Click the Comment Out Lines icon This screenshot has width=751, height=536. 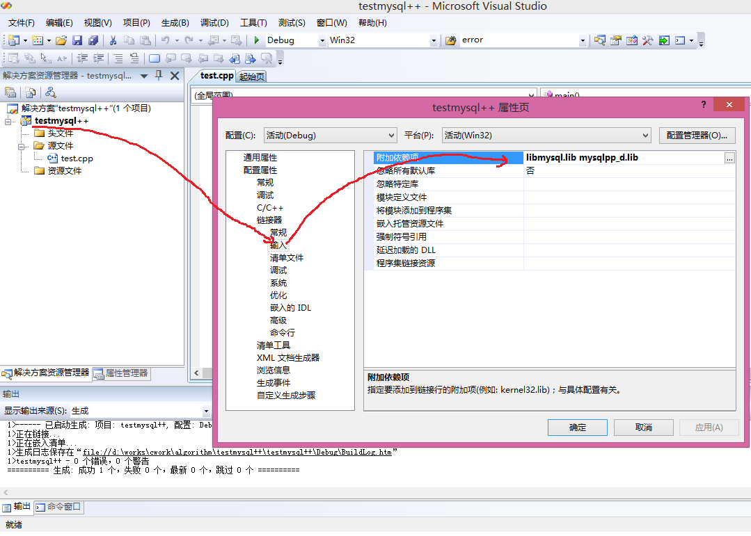pyautogui.click(x=118, y=58)
